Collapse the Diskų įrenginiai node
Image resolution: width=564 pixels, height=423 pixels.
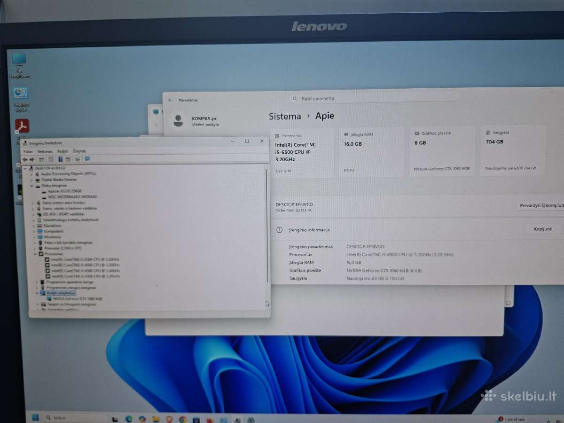(32, 185)
